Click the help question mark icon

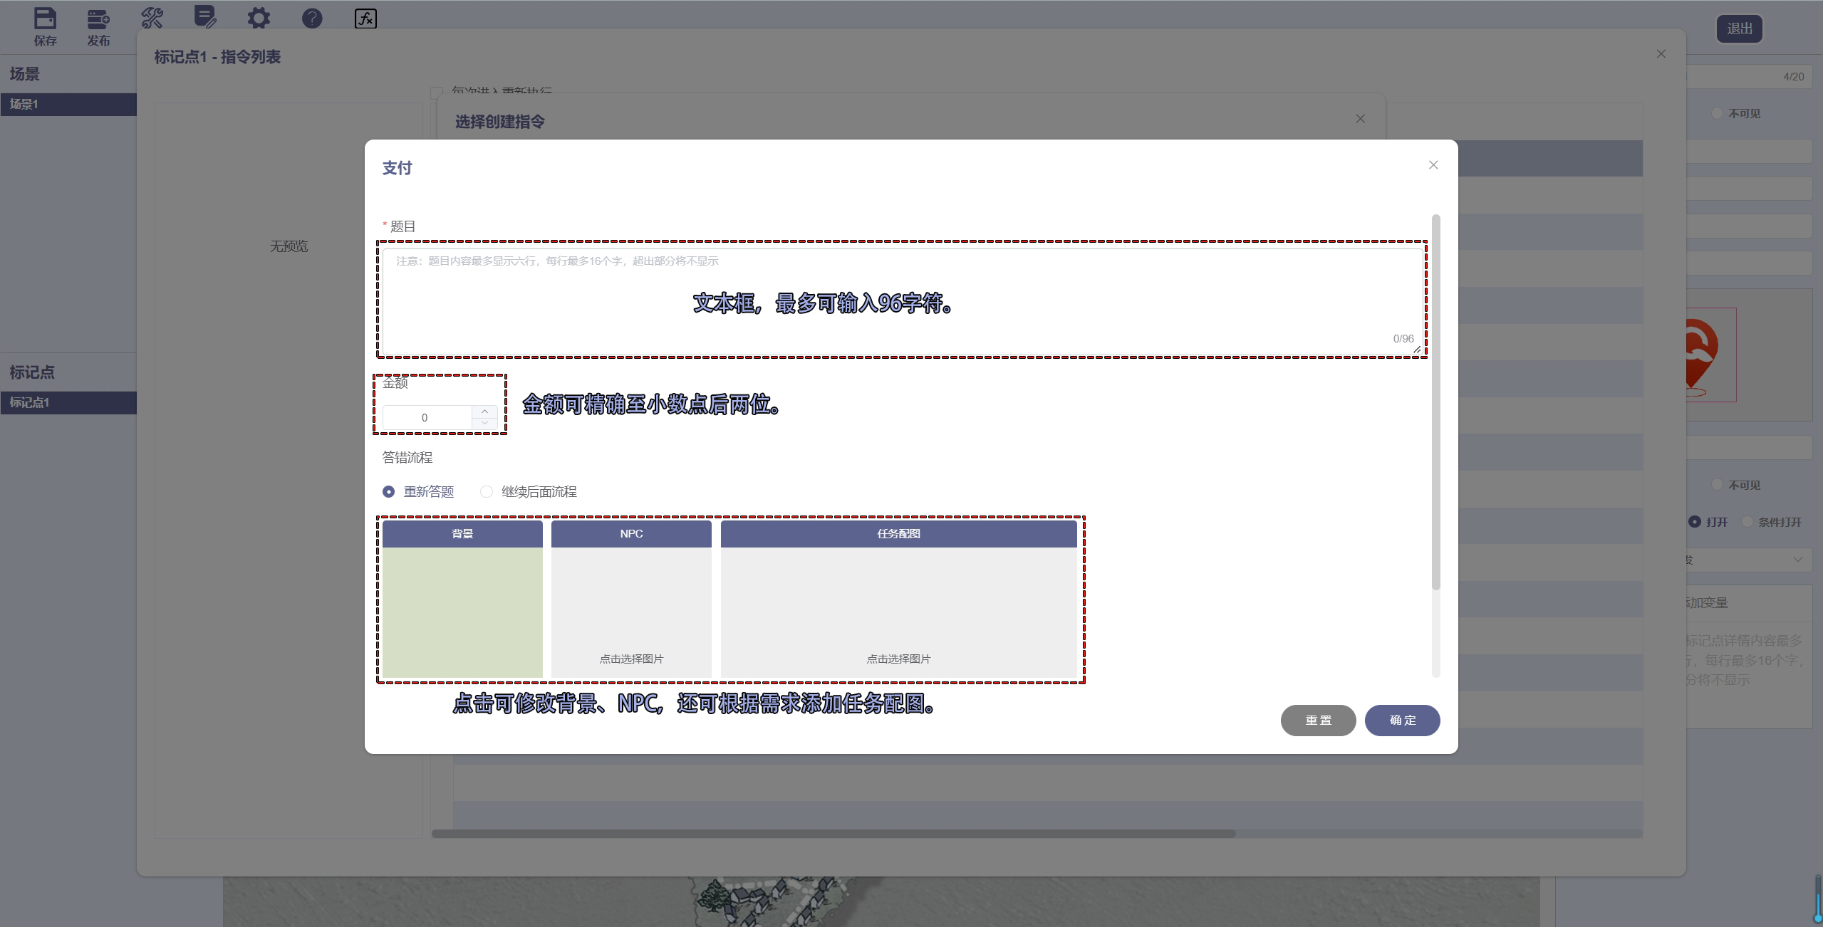pos(312,18)
